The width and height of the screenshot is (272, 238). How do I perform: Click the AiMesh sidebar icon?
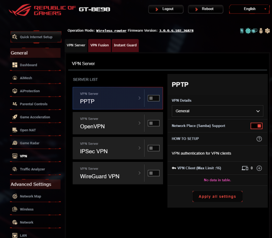tap(15, 78)
